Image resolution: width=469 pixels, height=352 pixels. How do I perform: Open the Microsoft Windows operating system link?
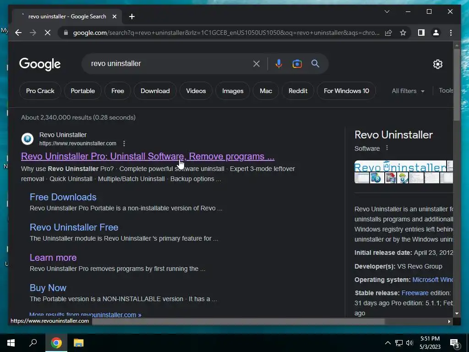(432, 280)
